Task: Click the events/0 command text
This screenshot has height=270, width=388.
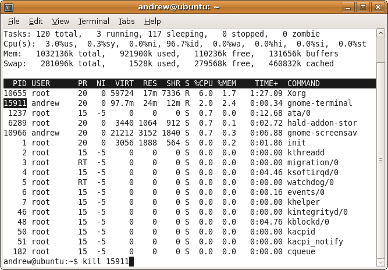Action: 305,192
